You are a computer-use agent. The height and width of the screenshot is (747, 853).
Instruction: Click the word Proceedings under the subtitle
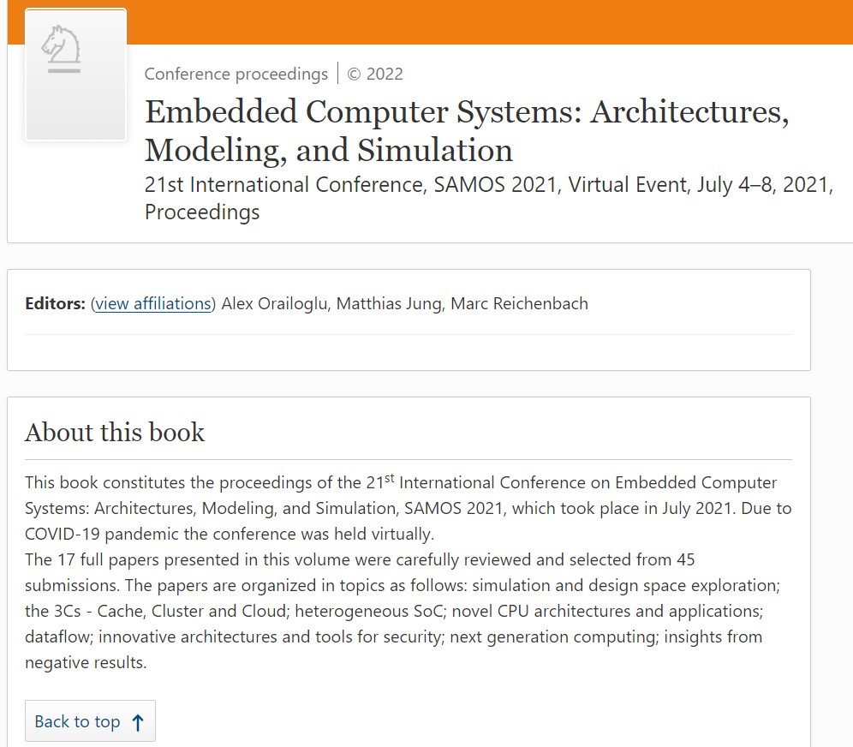coord(202,212)
